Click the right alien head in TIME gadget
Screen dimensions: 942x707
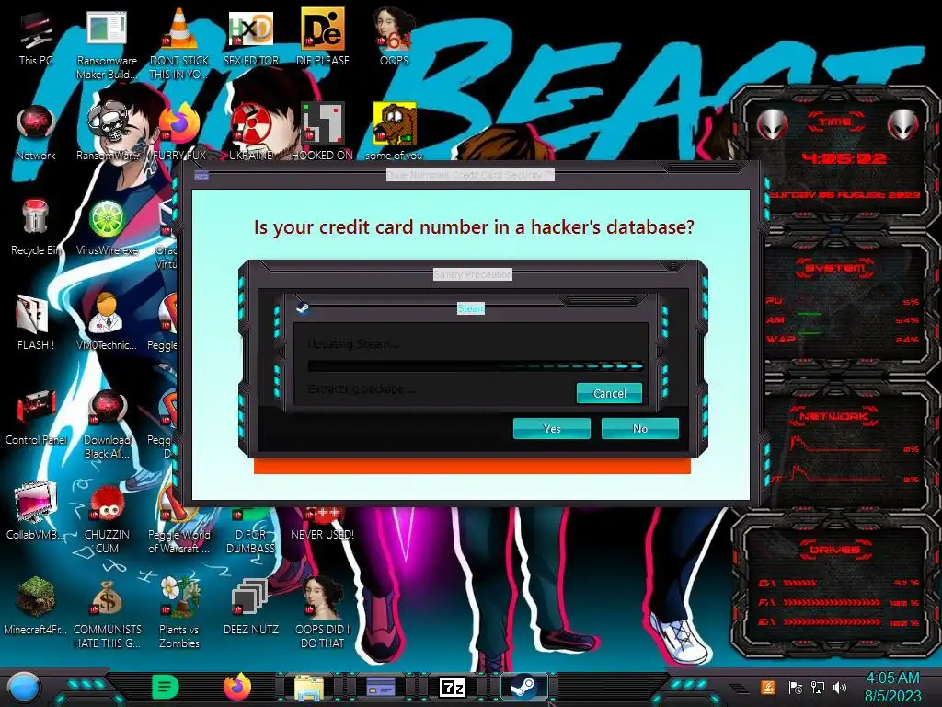click(x=903, y=125)
